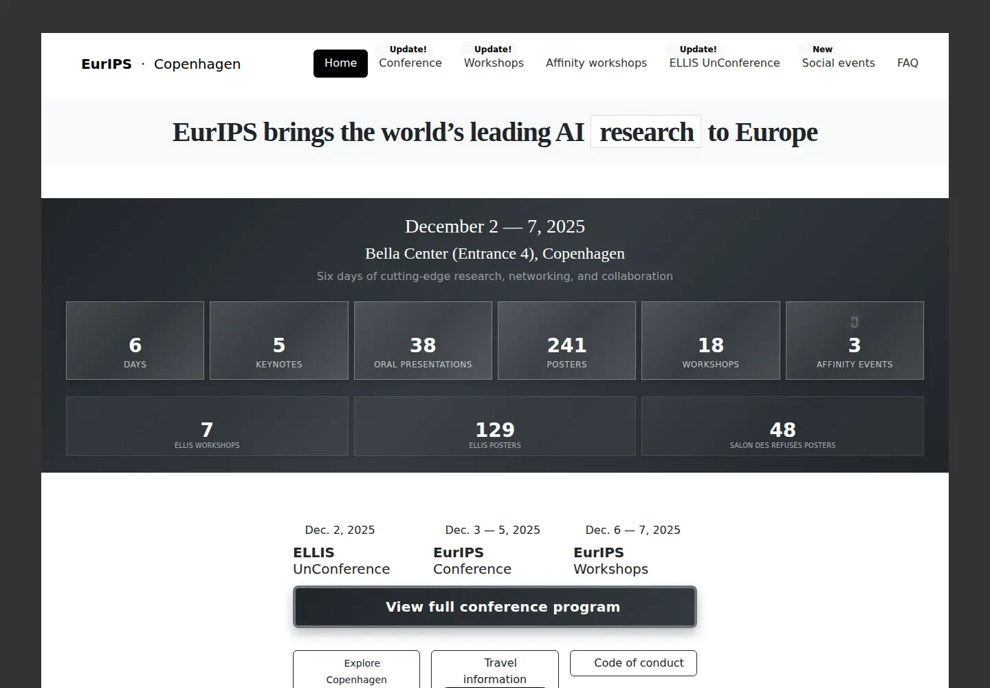Click the EurIPS site logo text
This screenshot has height=688, width=990.
[107, 64]
